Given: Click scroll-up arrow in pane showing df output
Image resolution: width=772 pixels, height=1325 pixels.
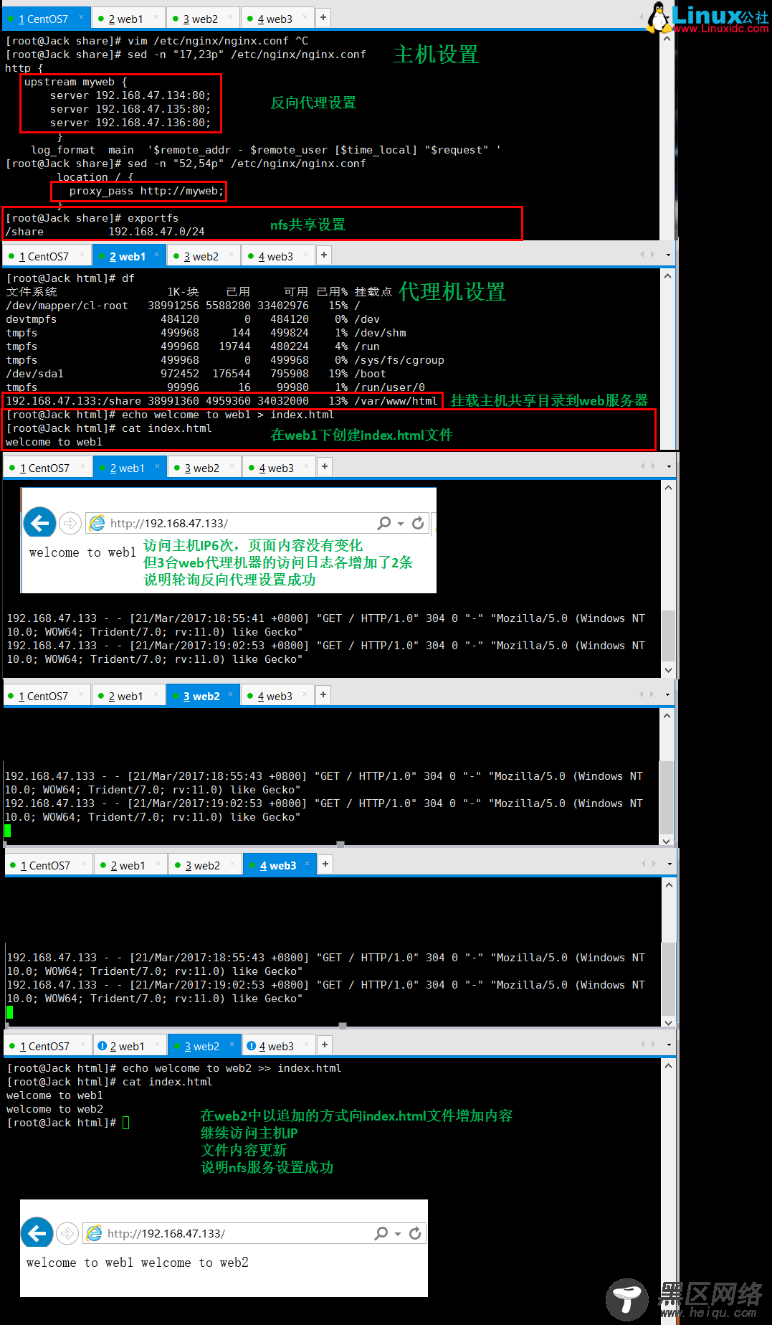Looking at the screenshot, I should (x=667, y=275).
